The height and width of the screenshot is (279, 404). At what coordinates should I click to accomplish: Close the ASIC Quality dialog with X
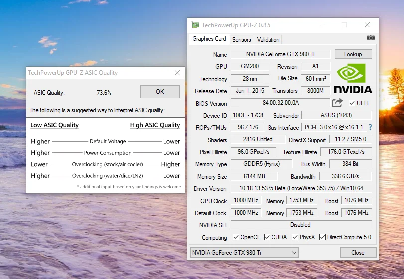click(x=177, y=73)
